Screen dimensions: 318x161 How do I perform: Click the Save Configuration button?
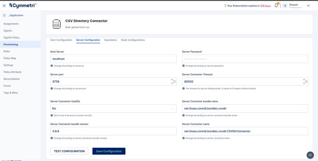(109, 151)
